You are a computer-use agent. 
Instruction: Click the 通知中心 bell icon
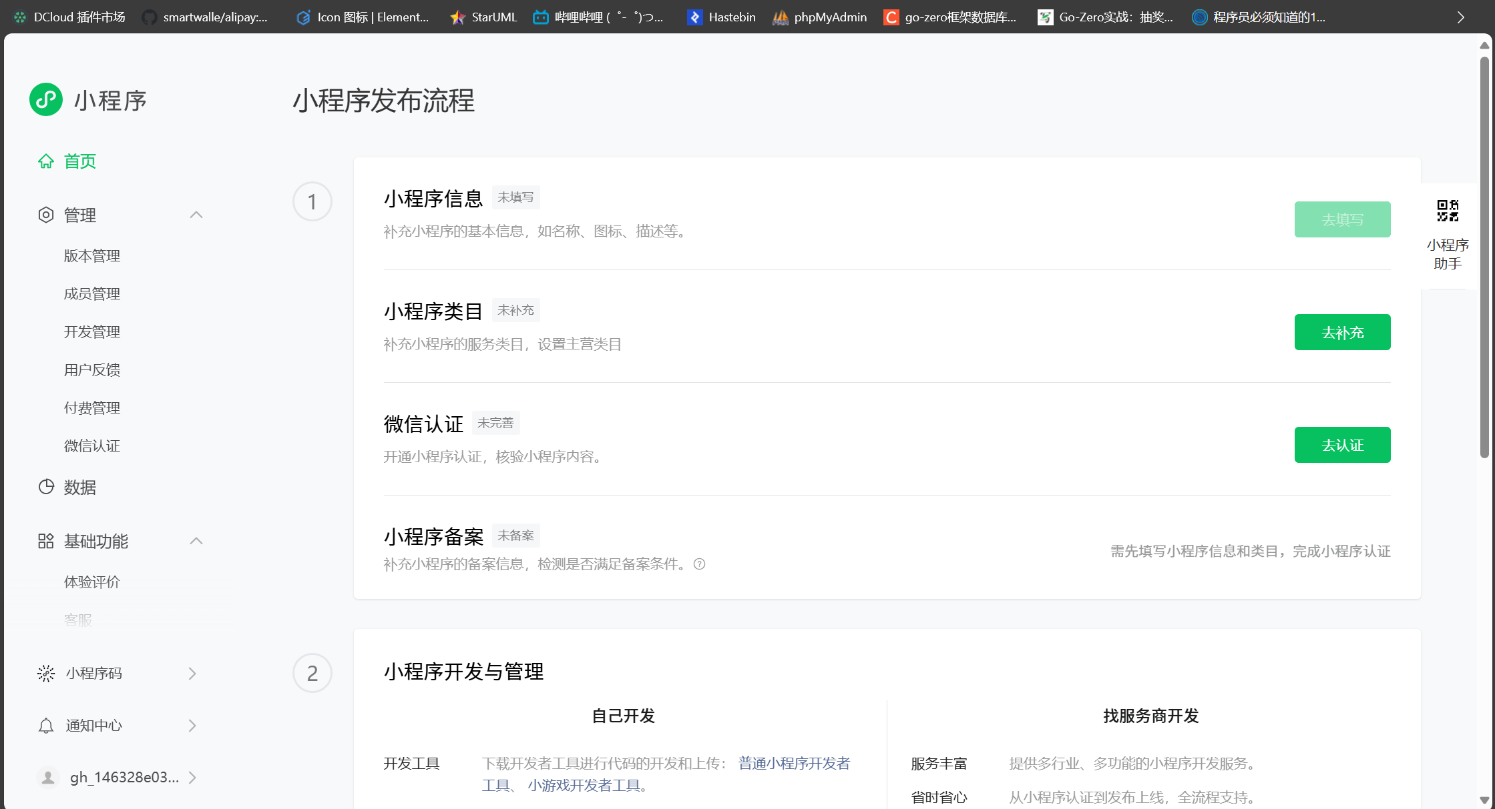pos(46,726)
